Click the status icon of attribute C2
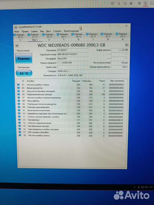The image size is (154, 205). pos(19,120)
